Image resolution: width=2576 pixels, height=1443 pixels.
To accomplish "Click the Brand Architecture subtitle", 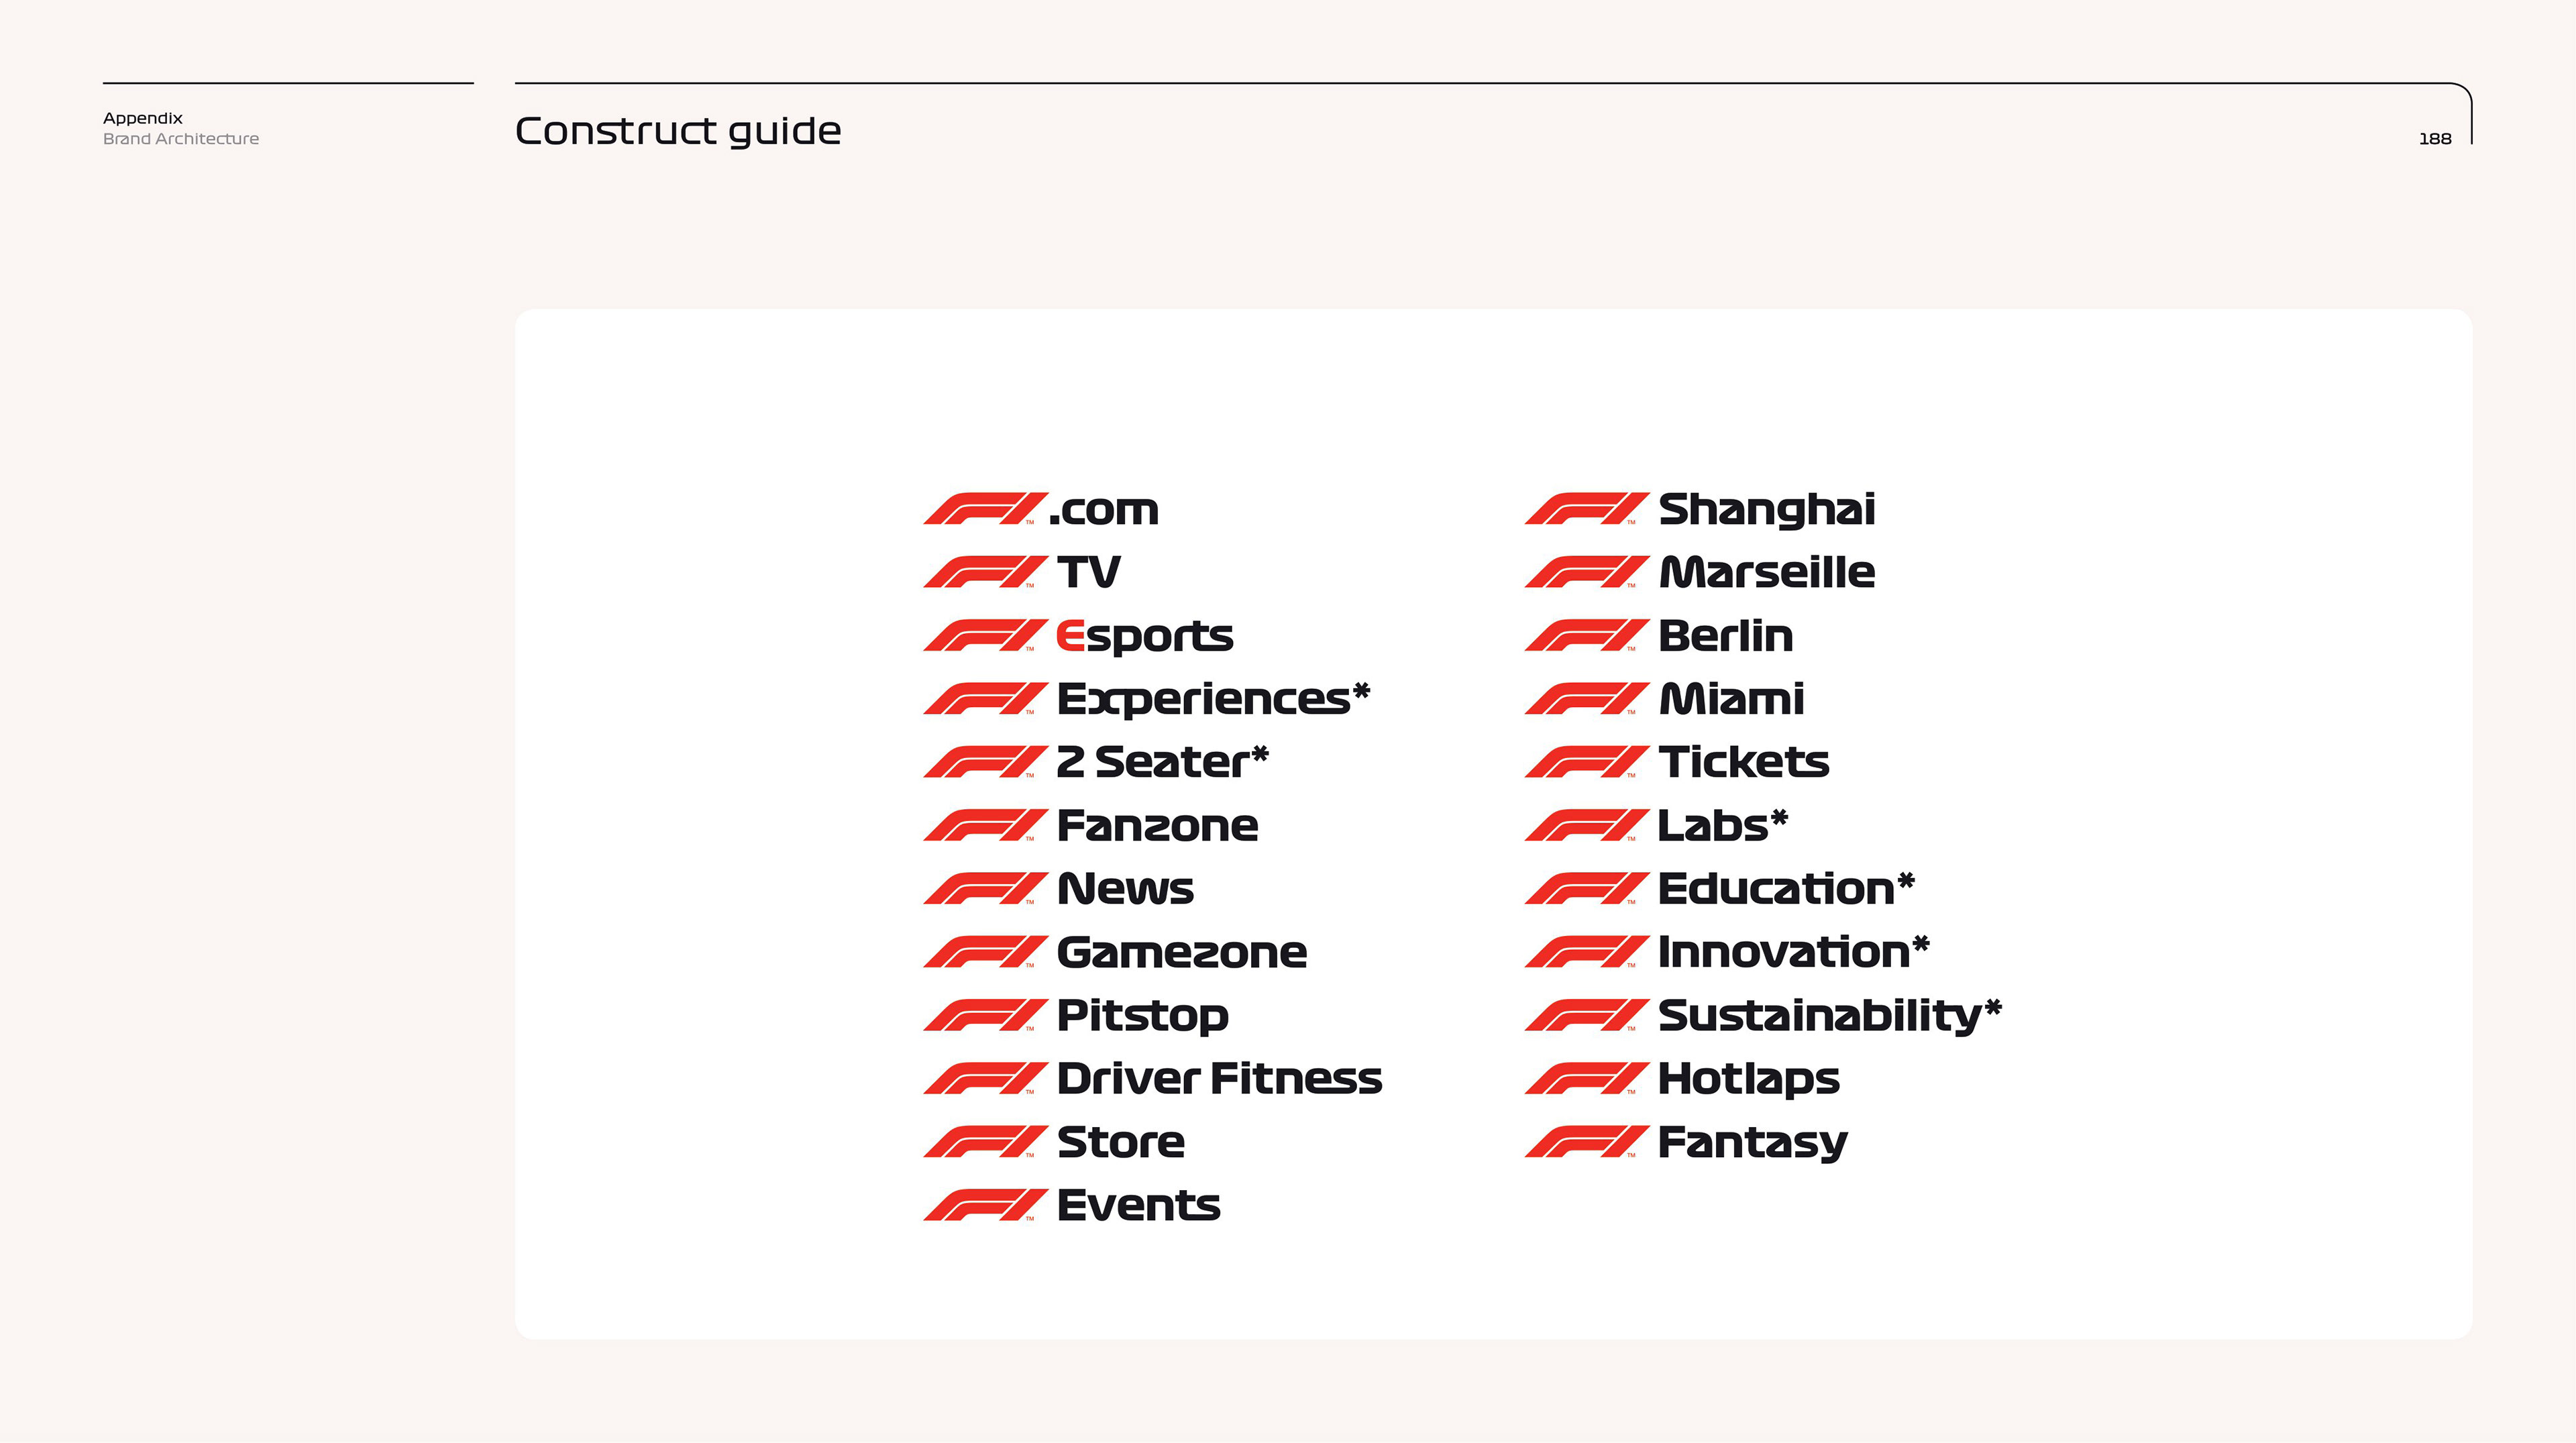I will 181,139.
